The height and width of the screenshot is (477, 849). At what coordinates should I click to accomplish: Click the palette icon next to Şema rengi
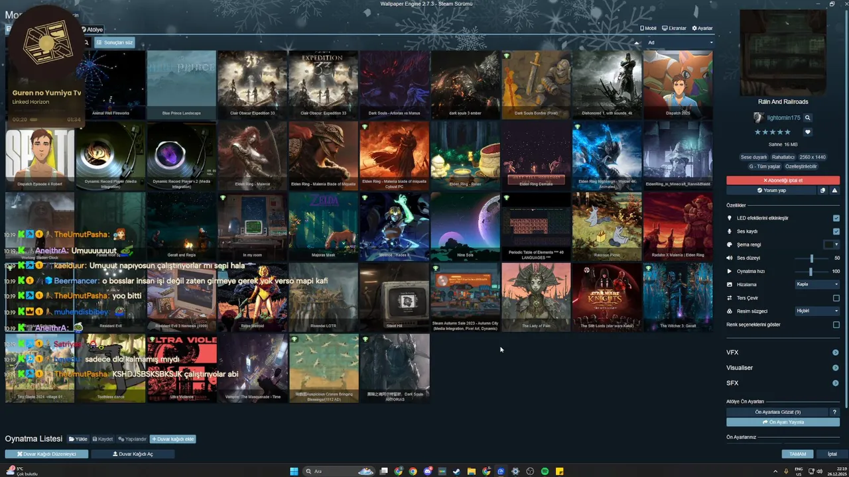point(730,244)
